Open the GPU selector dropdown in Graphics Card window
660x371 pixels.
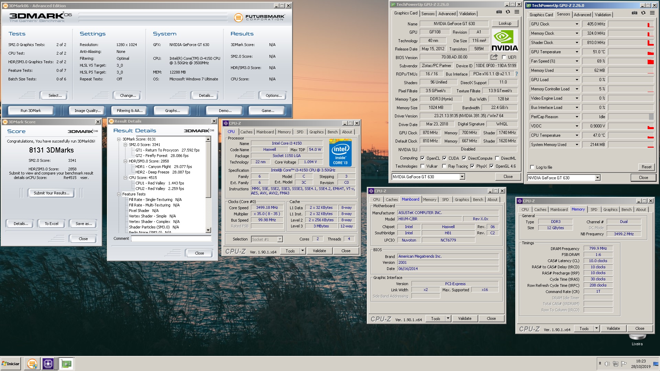pos(462,177)
